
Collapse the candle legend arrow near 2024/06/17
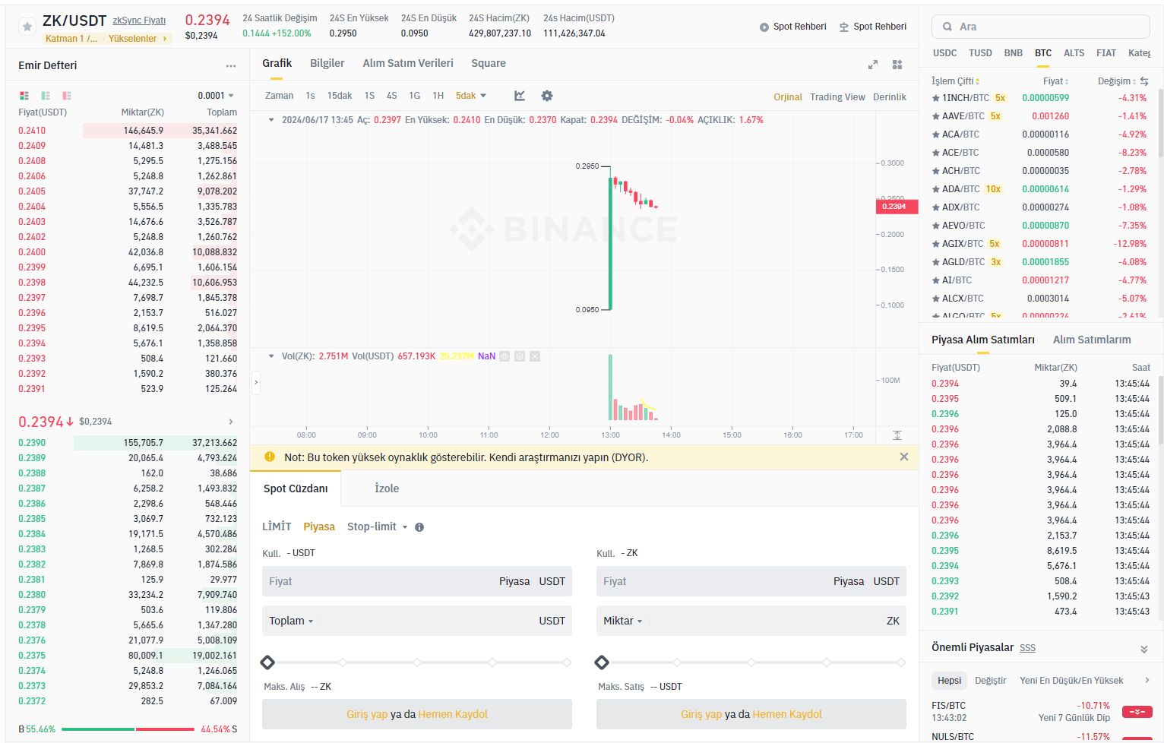271,120
